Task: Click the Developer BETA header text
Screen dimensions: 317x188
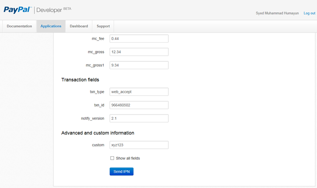Action: [54, 10]
